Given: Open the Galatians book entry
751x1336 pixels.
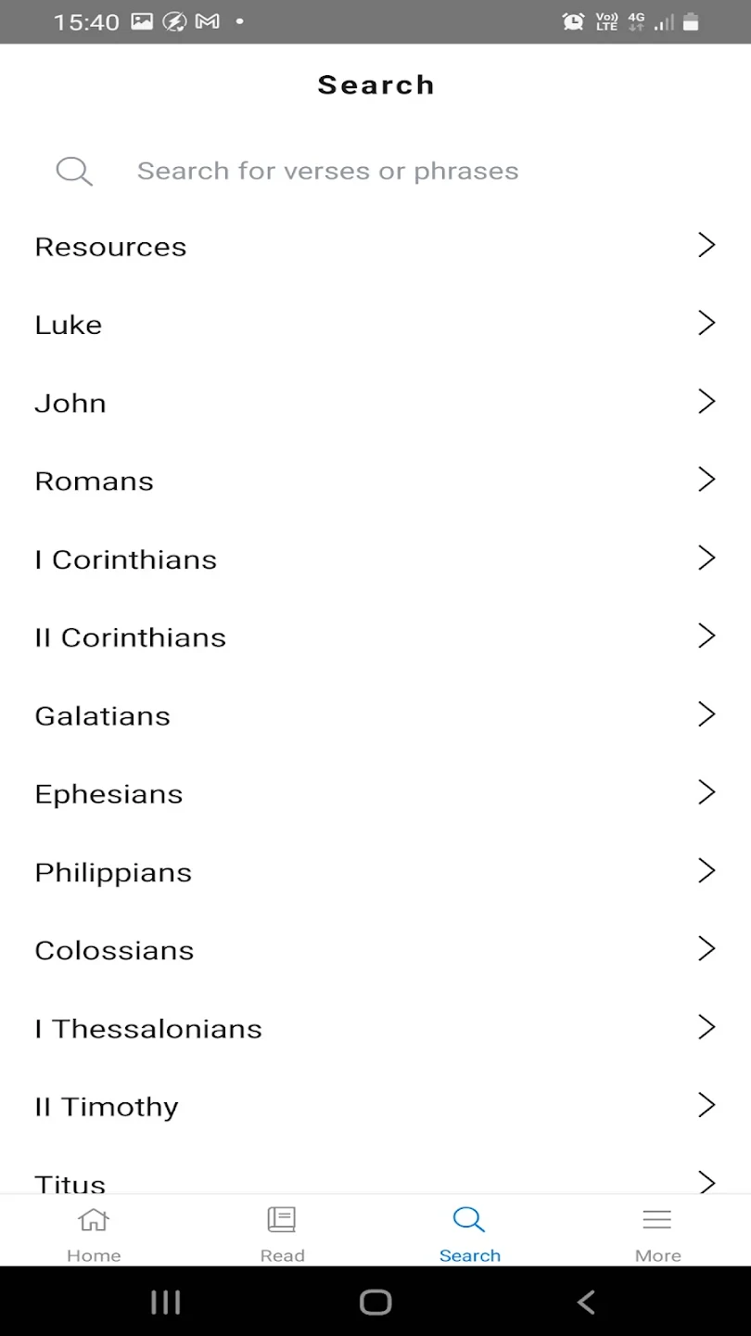Looking at the screenshot, I should [103, 716].
